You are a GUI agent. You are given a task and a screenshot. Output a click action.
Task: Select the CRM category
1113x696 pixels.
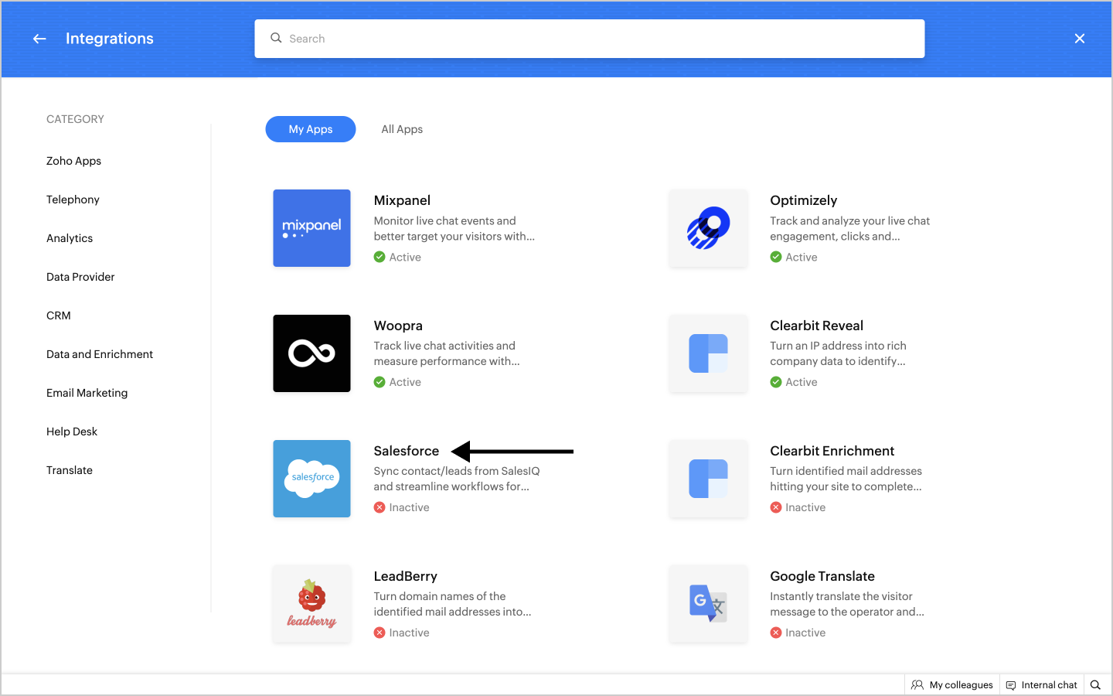(x=59, y=316)
